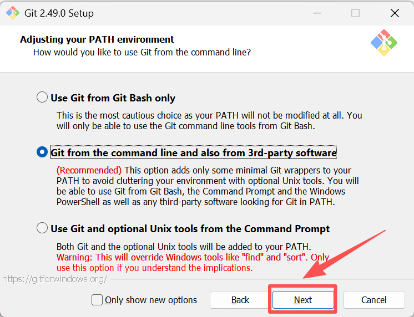414x317 pixels.
Task: Click the '(Recommended)' red label
Action: point(89,170)
